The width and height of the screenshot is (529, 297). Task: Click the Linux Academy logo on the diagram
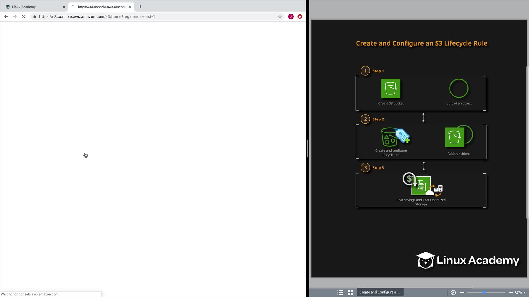[x=468, y=260]
